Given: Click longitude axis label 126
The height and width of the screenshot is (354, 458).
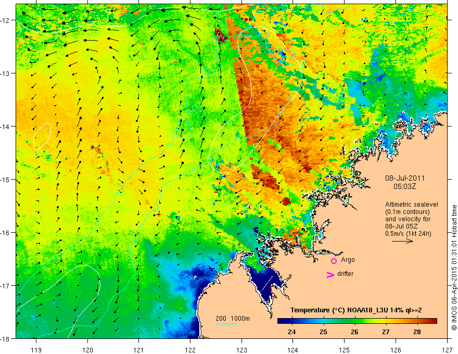Looking at the screenshot, I should [x=396, y=350].
